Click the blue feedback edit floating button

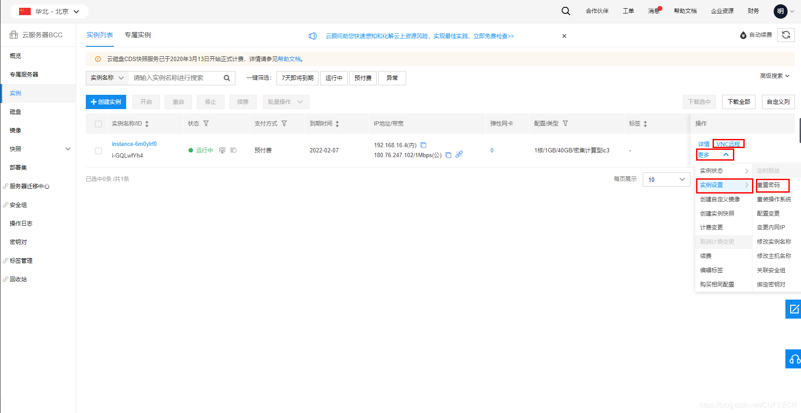pyautogui.click(x=794, y=309)
